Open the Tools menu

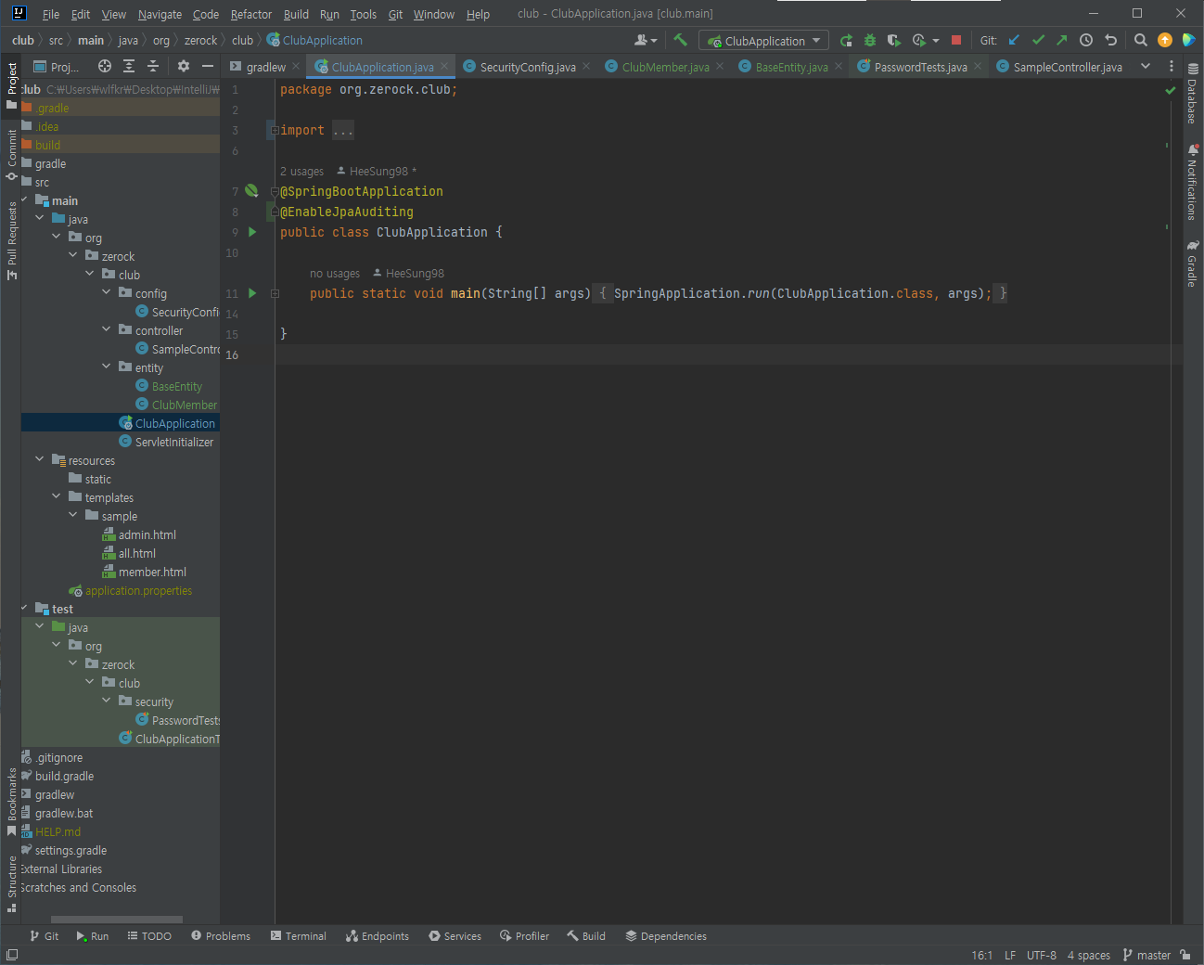[364, 14]
